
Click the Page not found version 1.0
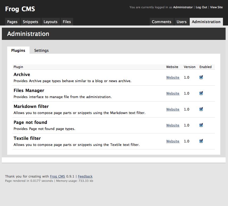(x=186, y=125)
